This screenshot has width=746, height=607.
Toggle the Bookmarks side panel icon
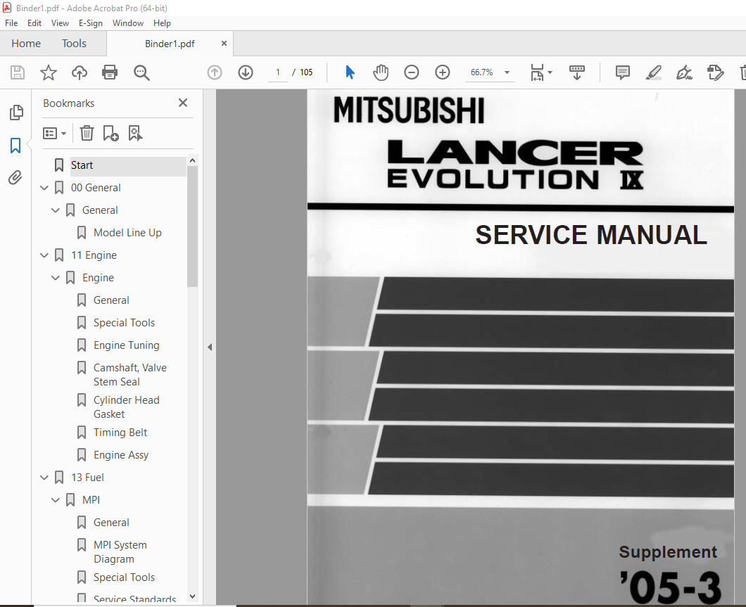click(x=15, y=146)
